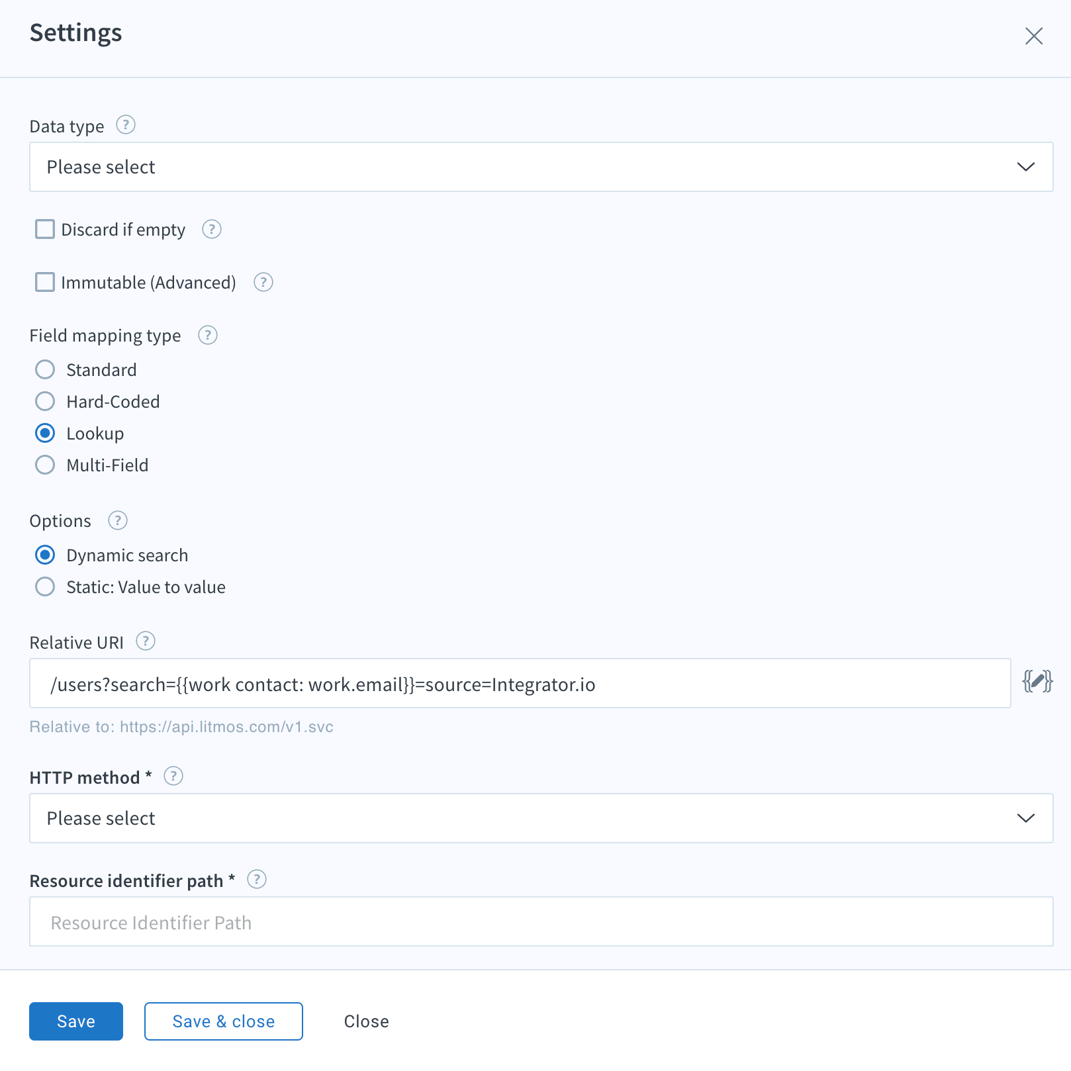Choose Hard-Coded mapping type

click(x=45, y=401)
